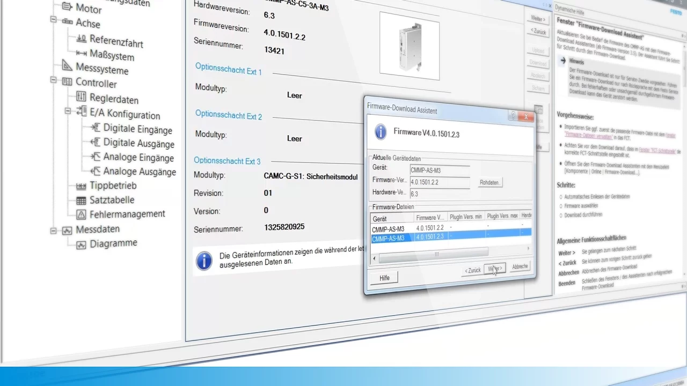
Task: Open Maßsystem via its tree icon
Action: [82, 54]
